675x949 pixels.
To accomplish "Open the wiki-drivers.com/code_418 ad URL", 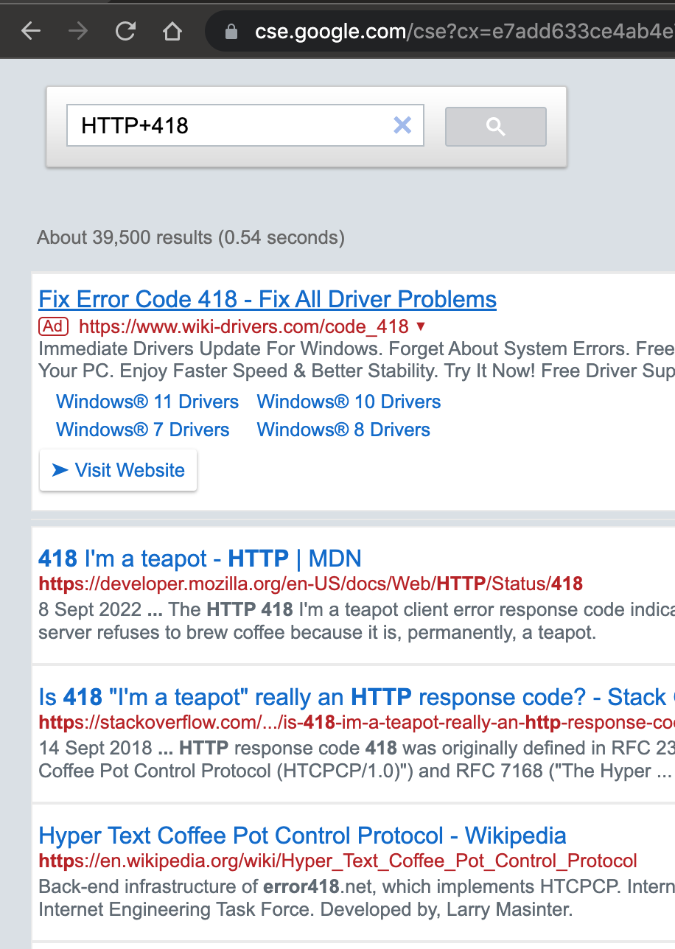I will coord(243,326).
